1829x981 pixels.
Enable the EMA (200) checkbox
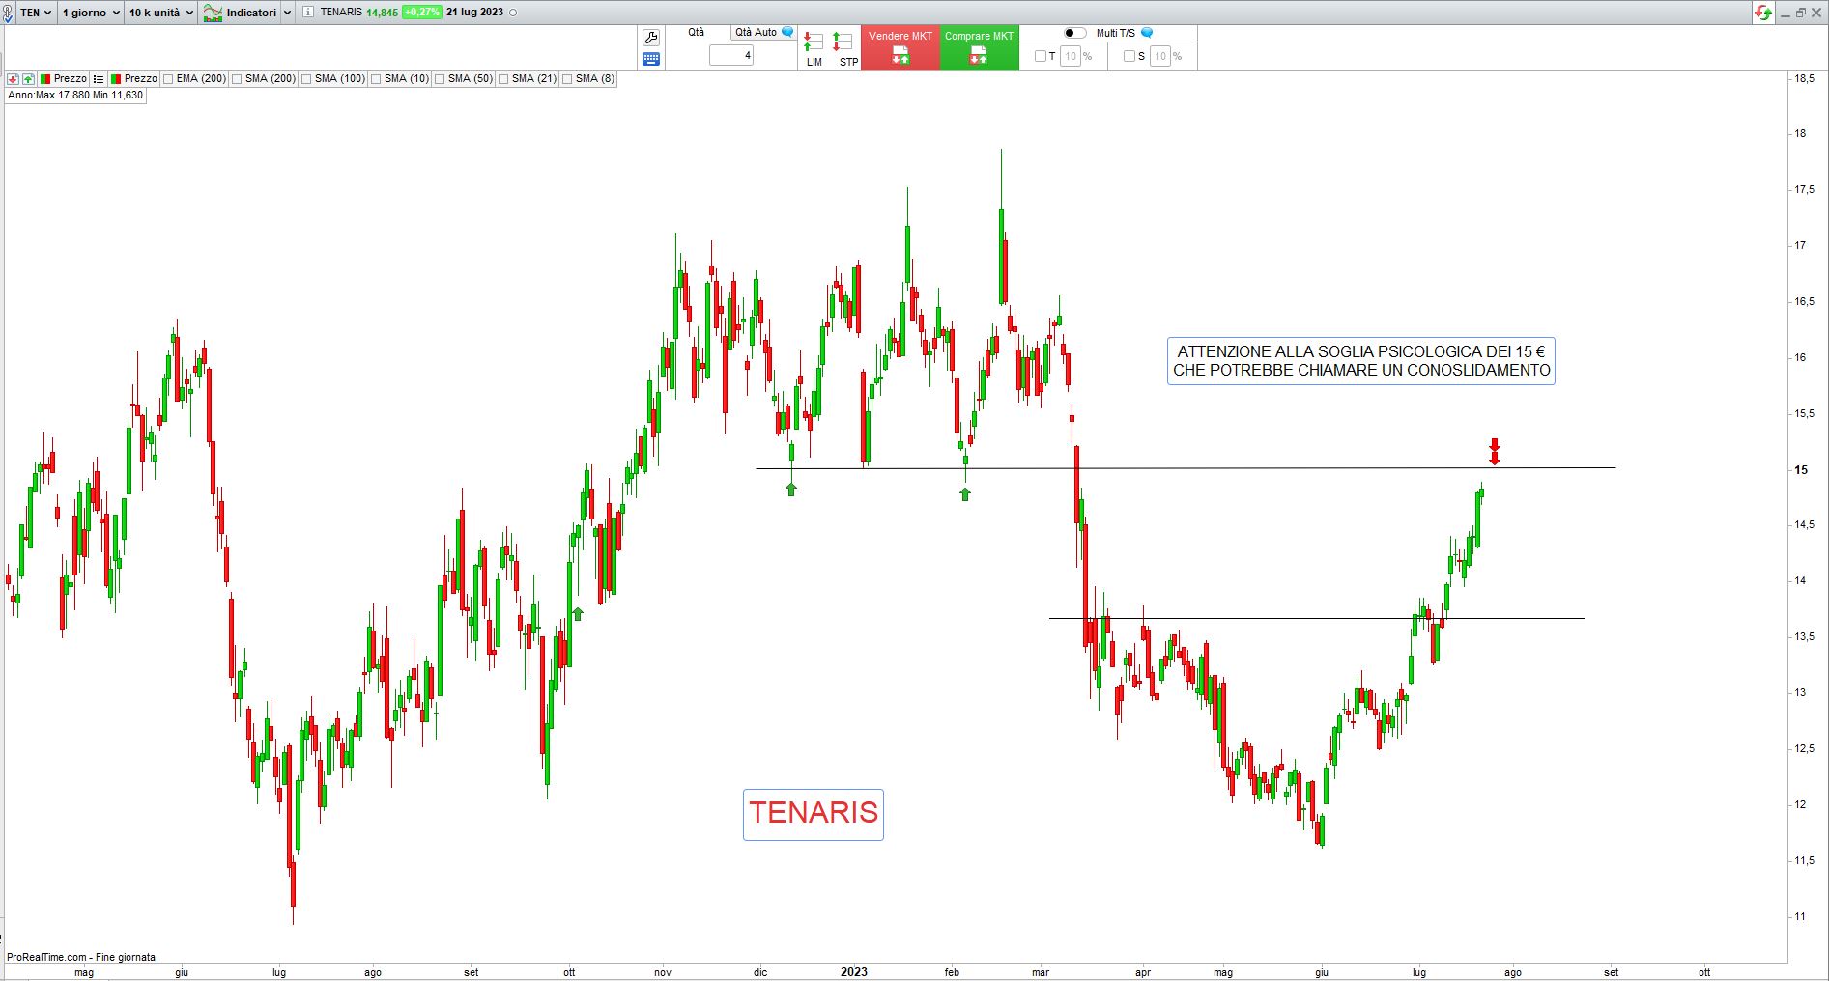point(169,79)
